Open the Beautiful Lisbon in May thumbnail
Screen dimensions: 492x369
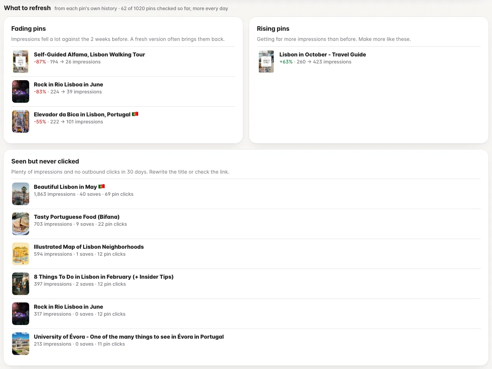(x=21, y=194)
